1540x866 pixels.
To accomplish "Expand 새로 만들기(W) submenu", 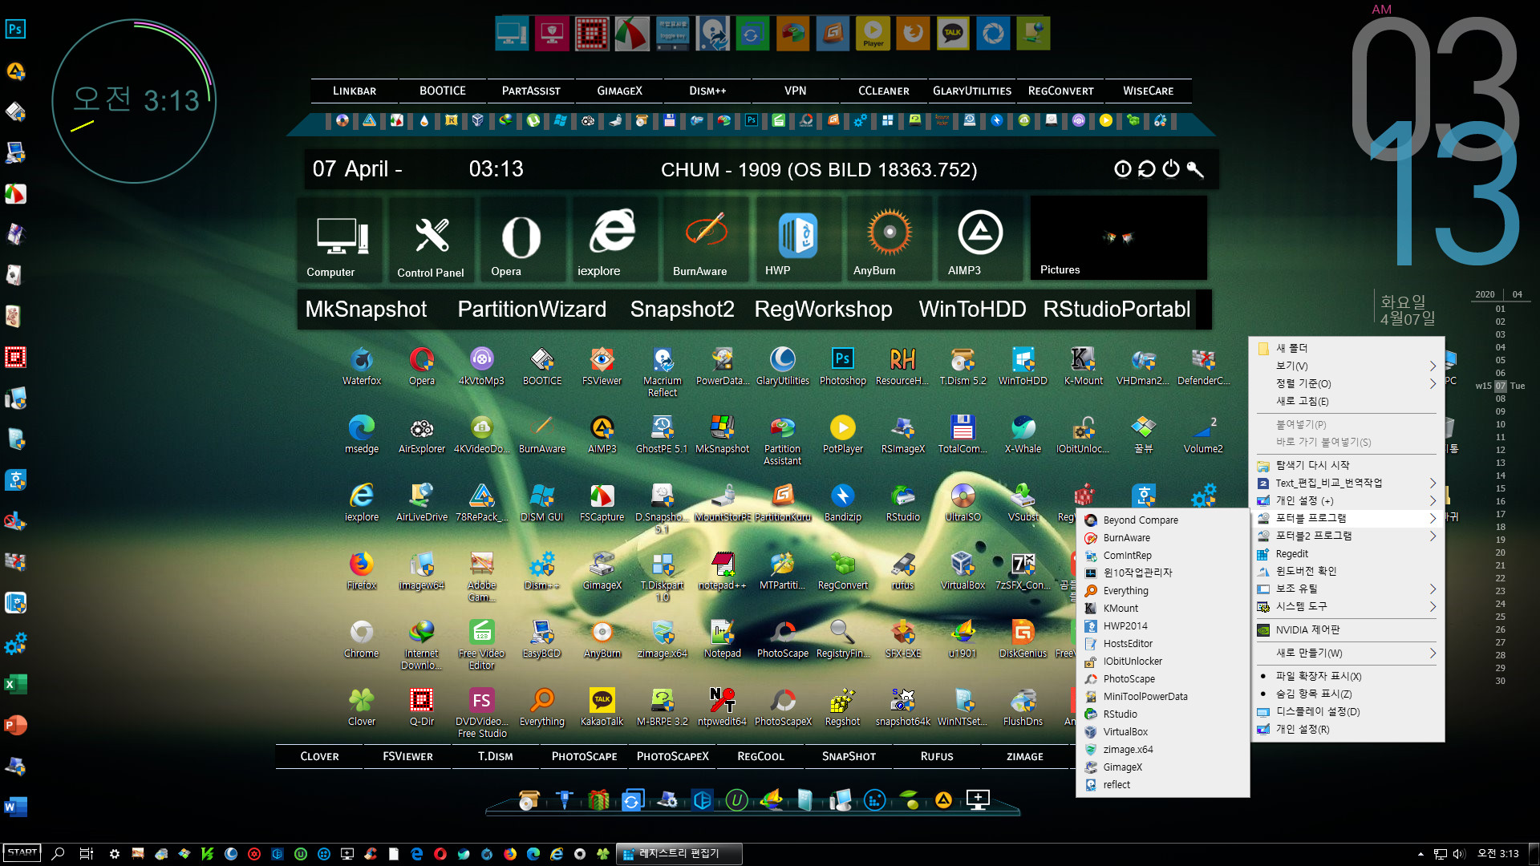I will 1348,653.
